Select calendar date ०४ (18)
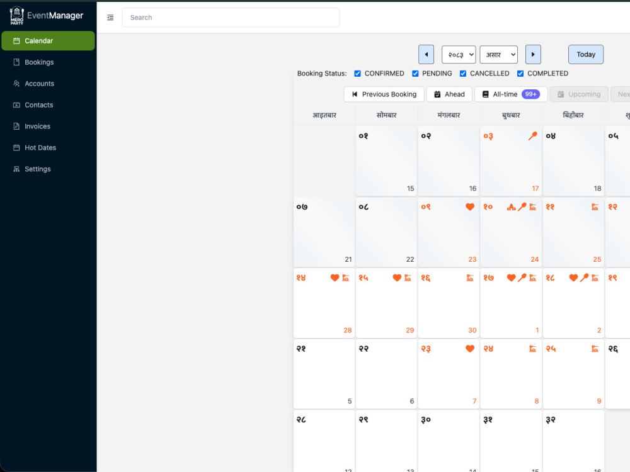630x472 pixels. (x=573, y=161)
